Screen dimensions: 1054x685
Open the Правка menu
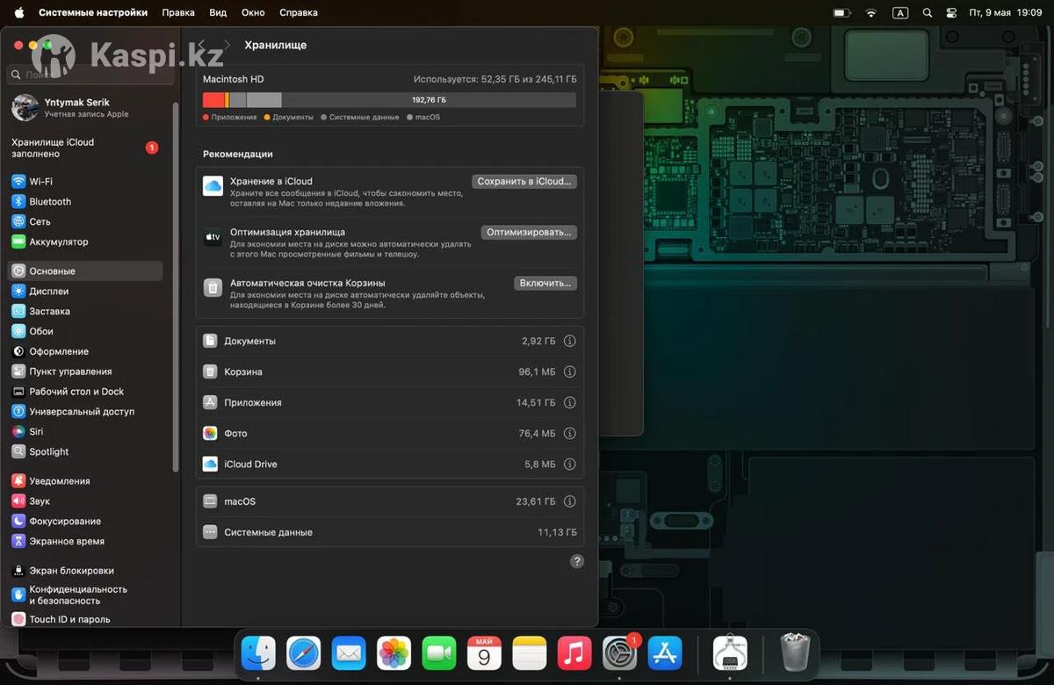click(178, 13)
